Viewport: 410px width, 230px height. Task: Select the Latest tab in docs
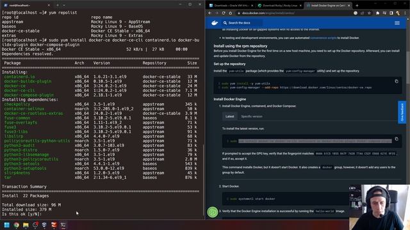[x=230, y=116]
